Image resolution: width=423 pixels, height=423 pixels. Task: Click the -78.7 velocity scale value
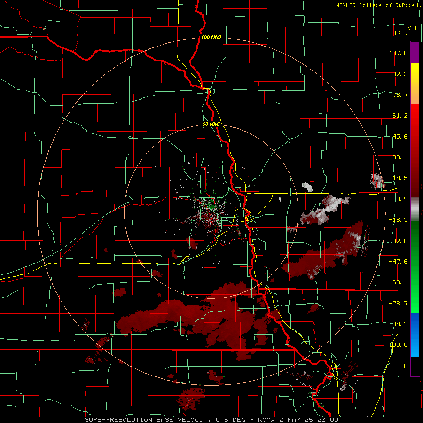click(398, 304)
